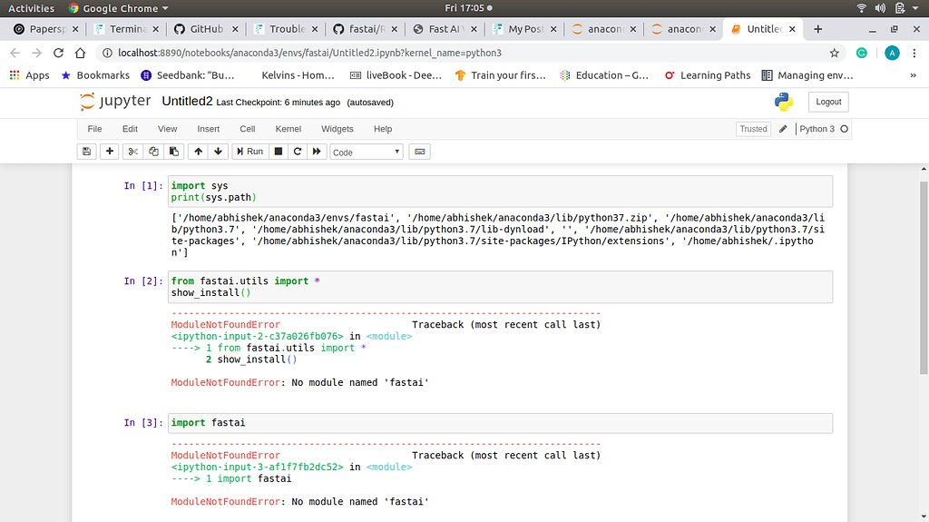The height and width of the screenshot is (522, 929).
Task: Open the cell type dropdown showing Code
Action: pos(367,152)
